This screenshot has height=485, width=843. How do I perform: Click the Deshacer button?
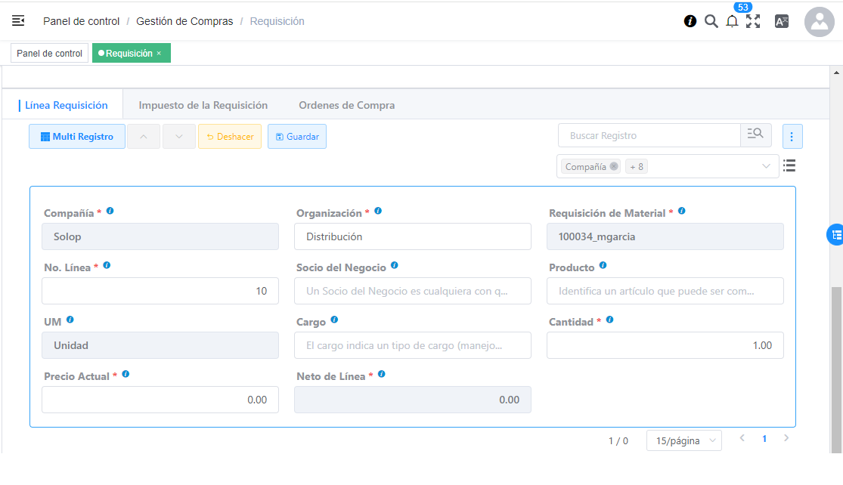[230, 137]
